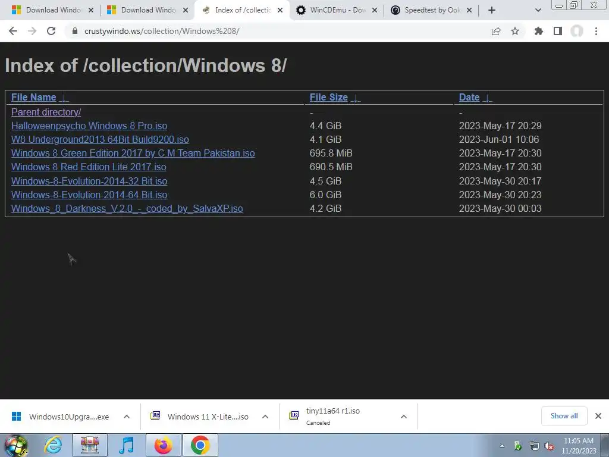Image resolution: width=609 pixels, height=457 pixels.
Task: Select file size 4.4 GiB cell
Action: 325,126
